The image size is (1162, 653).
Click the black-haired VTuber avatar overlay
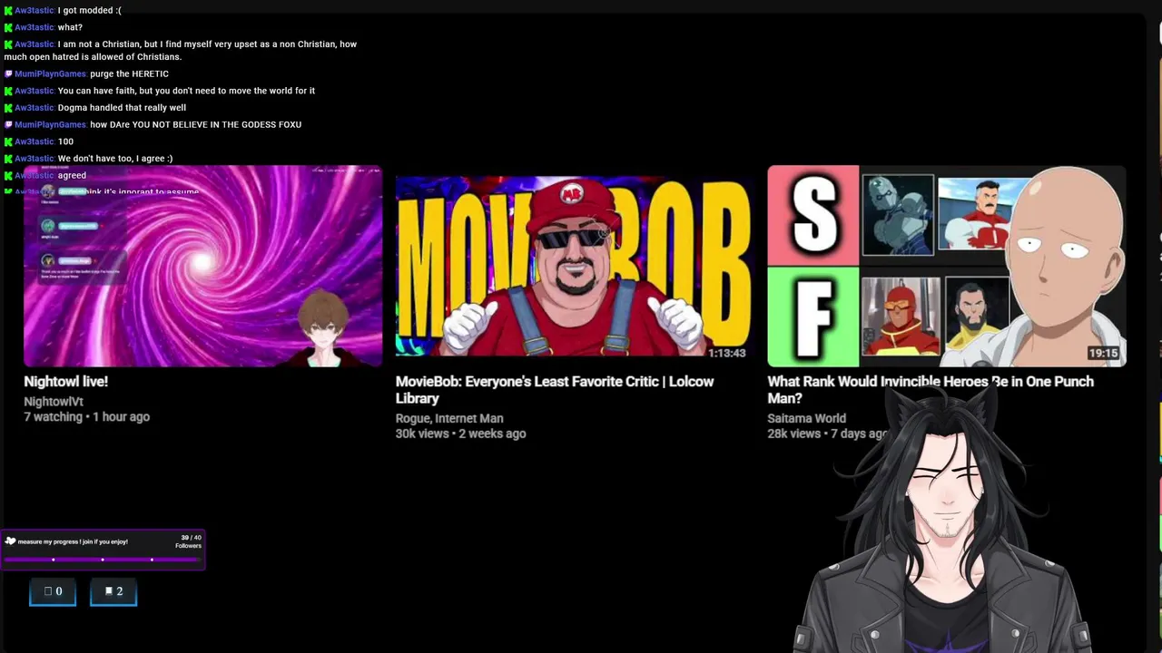point(944,517)
